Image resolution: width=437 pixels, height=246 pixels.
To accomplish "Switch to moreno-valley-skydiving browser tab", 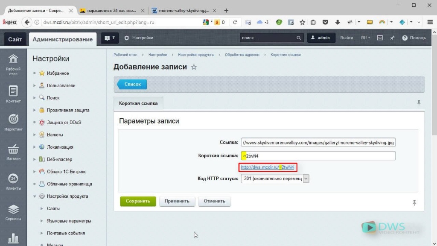I will point(184,11).
